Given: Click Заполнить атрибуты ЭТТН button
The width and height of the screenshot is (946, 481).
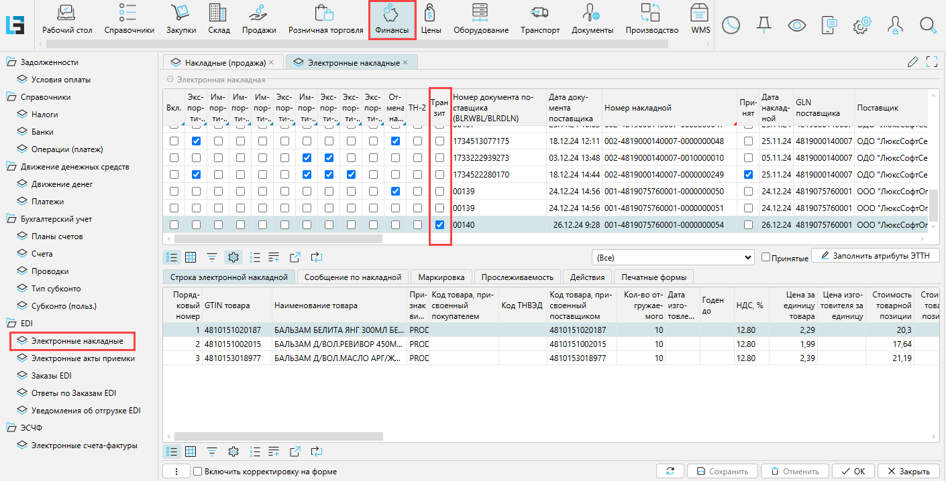Looking at the screenshot, I should pyautogui.click(x=875, y=256).
